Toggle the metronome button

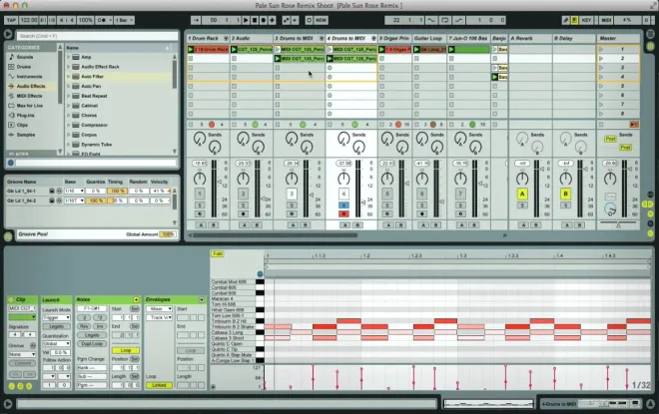point(103,20)
